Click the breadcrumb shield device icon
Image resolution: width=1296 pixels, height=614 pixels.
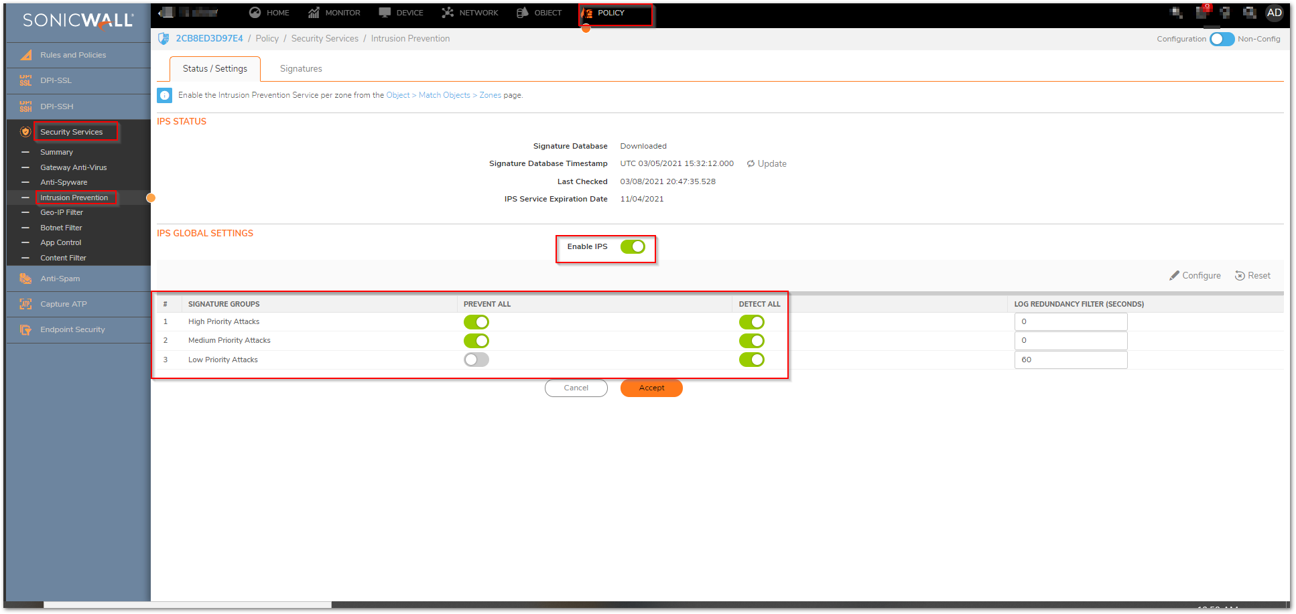click(164, 39)
